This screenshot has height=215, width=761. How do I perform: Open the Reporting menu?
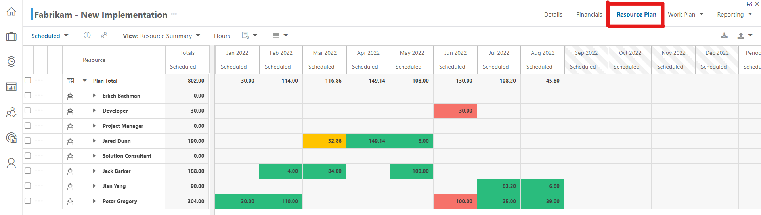[x=734, y=15]
